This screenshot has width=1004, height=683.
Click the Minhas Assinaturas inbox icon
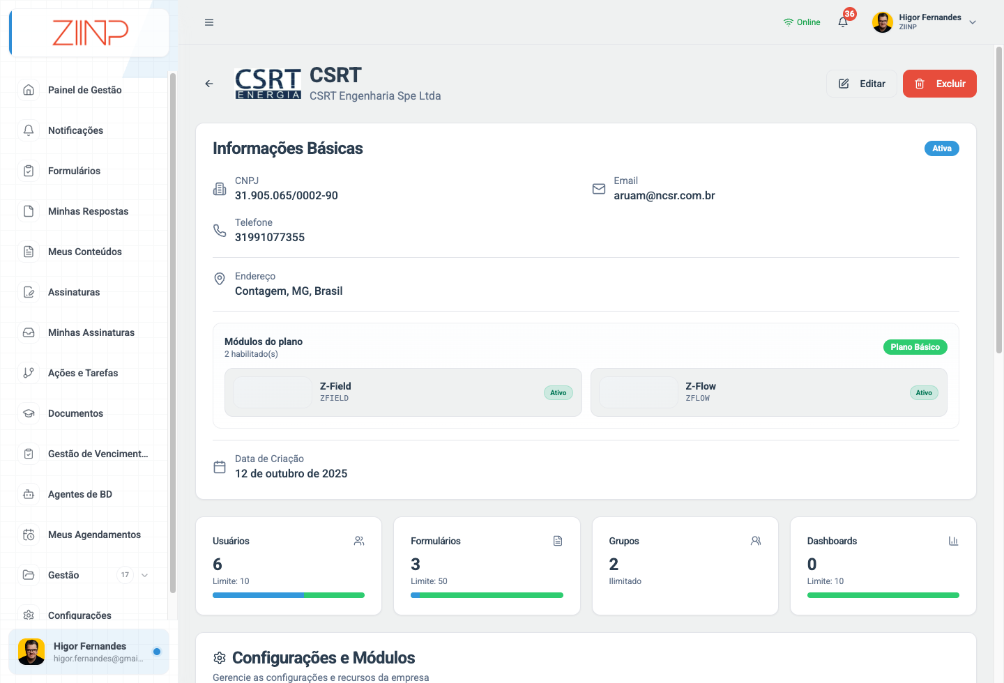tap(29, 332)
